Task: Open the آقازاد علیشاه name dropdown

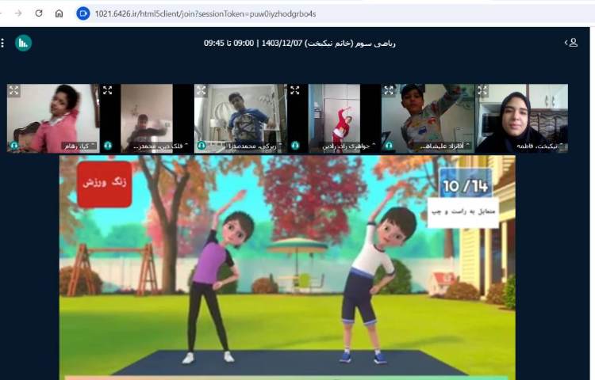Action: (x=445, y=146)
